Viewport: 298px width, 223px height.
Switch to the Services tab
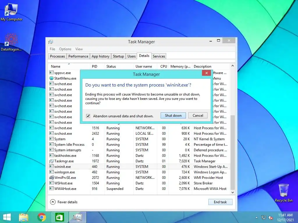(159, 56)
